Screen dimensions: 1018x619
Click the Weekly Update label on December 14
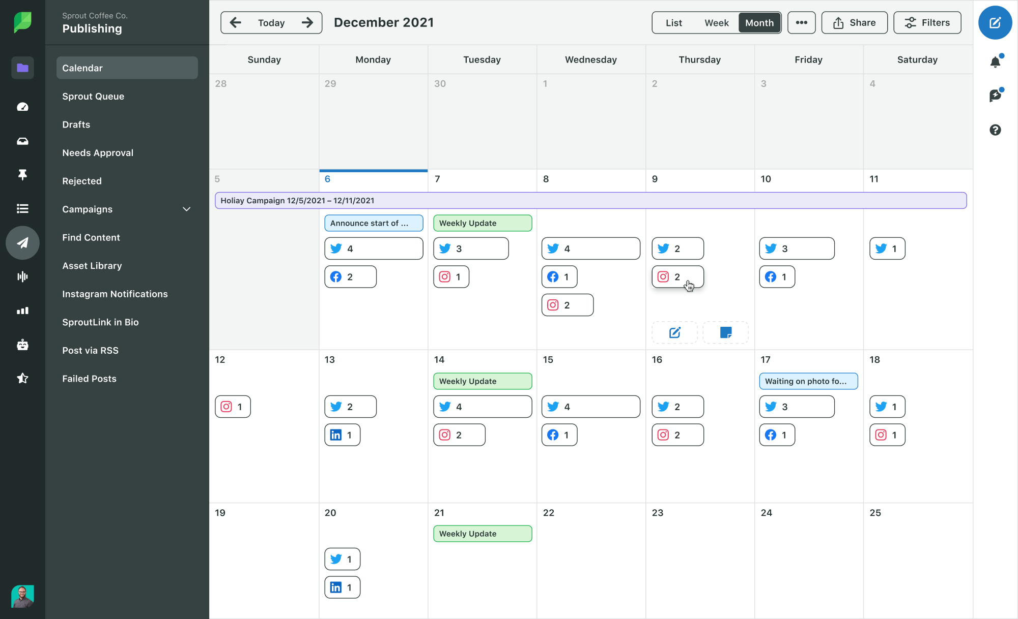tap(482, 380)
